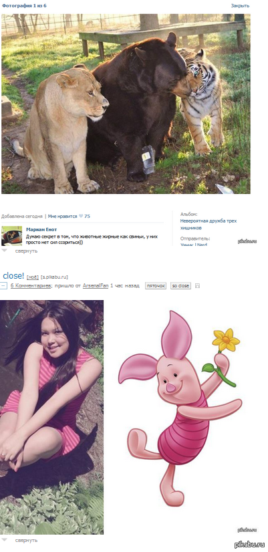The height and width of the screenshot is (552, 268).
Task: Click the save floppy icon after the tags
Action: tap(197, 286)
